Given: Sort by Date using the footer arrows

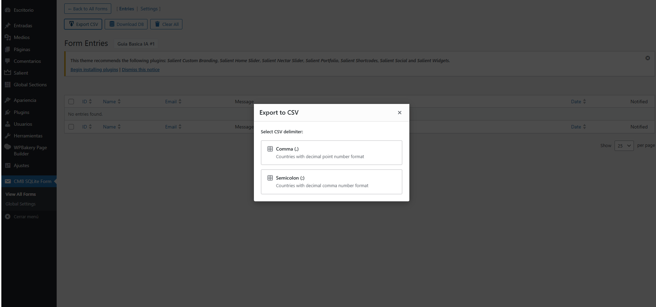Looking at the screenshot, I should tap(584, 127).
